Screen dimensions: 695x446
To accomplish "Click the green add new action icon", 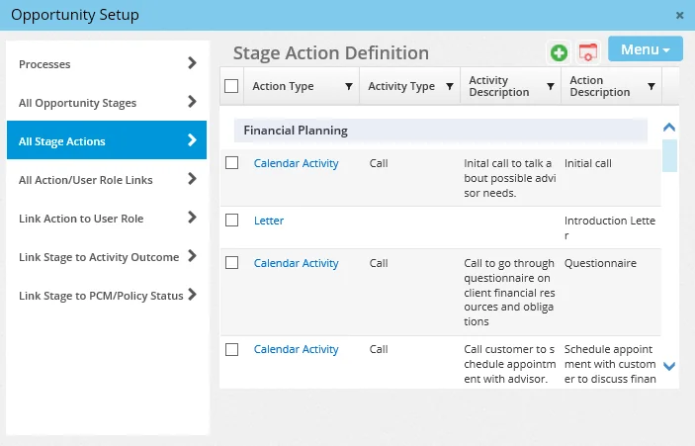I will click(559, 52).
